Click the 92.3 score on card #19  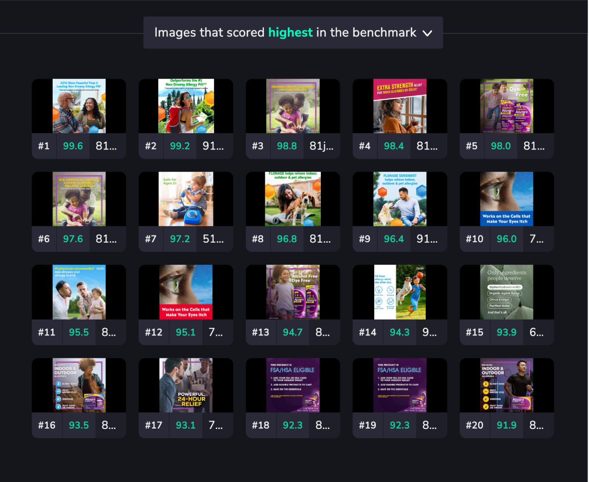pos(399,425)
